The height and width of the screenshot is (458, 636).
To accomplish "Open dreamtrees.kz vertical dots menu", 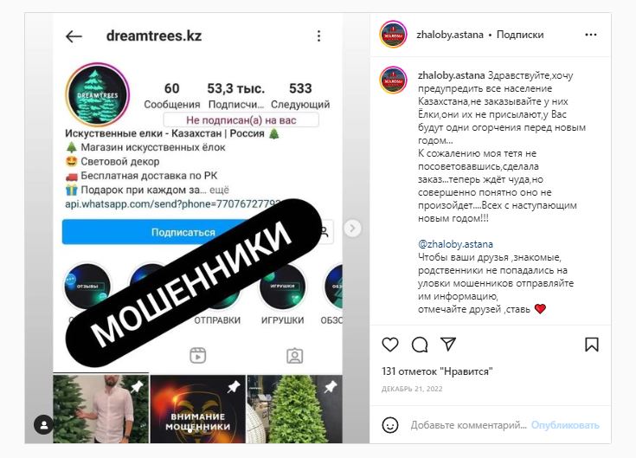I will coord(318,36).
